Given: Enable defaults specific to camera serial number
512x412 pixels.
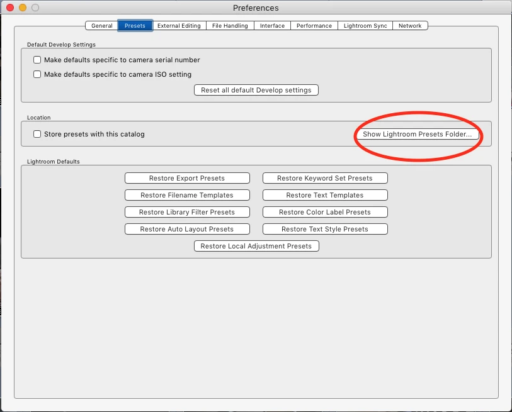Looking at the screenshot, I should 37,60.
